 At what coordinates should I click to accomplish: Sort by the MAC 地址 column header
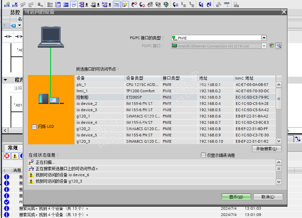click(x=255, y=78)
